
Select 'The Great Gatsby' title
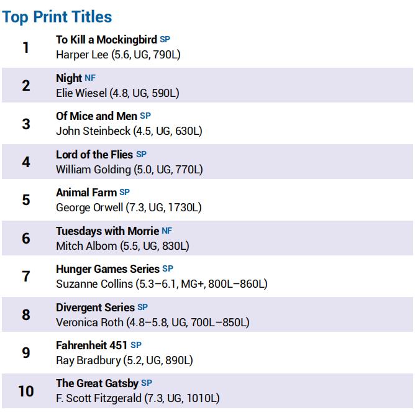97,383
